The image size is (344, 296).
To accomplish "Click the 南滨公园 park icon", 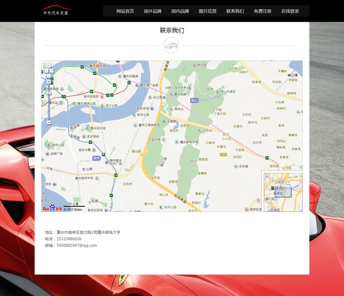I will pyautogui.click(x=134, y=115).
